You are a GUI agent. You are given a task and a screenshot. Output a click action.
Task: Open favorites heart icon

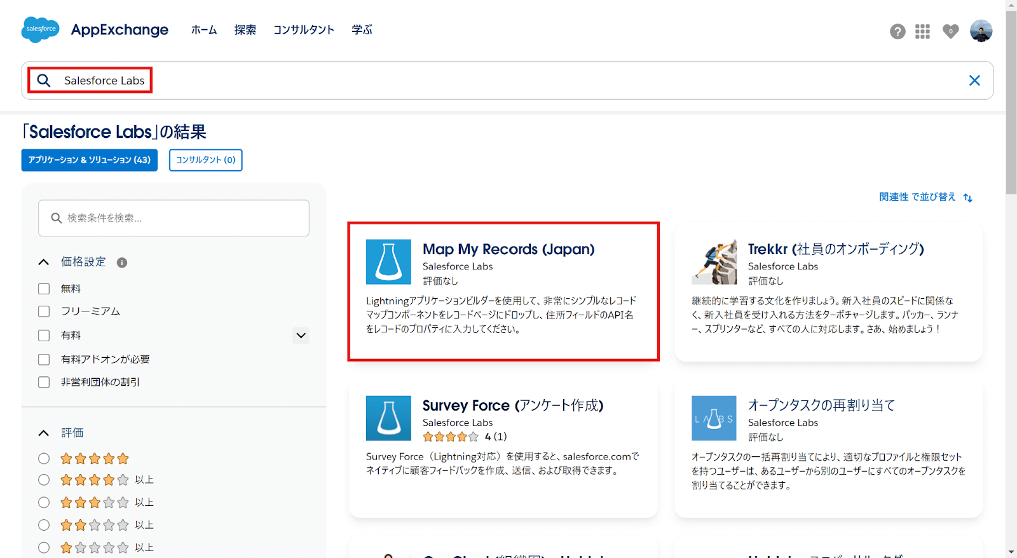(x=950, y=31)
